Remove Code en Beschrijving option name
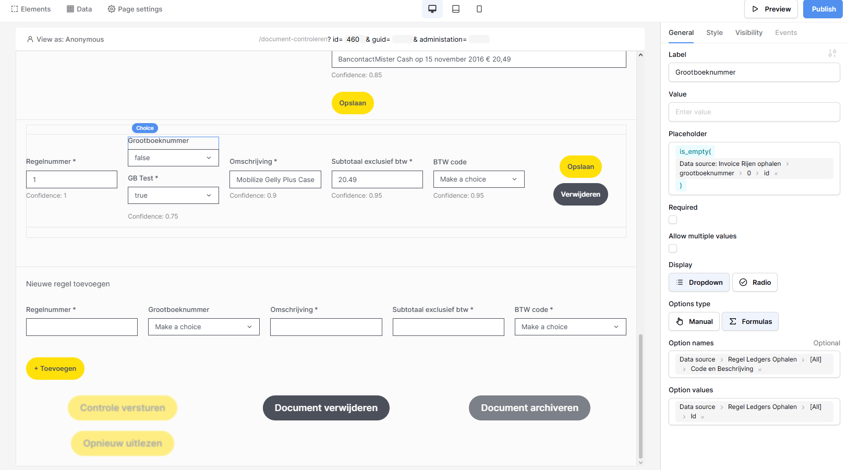This screenshot has width=847, height=470. [x=760, y=369]
